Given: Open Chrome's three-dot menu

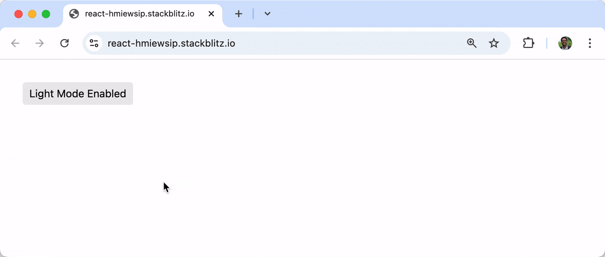Looking at the screenshot, I should click(x=590, y=43).
